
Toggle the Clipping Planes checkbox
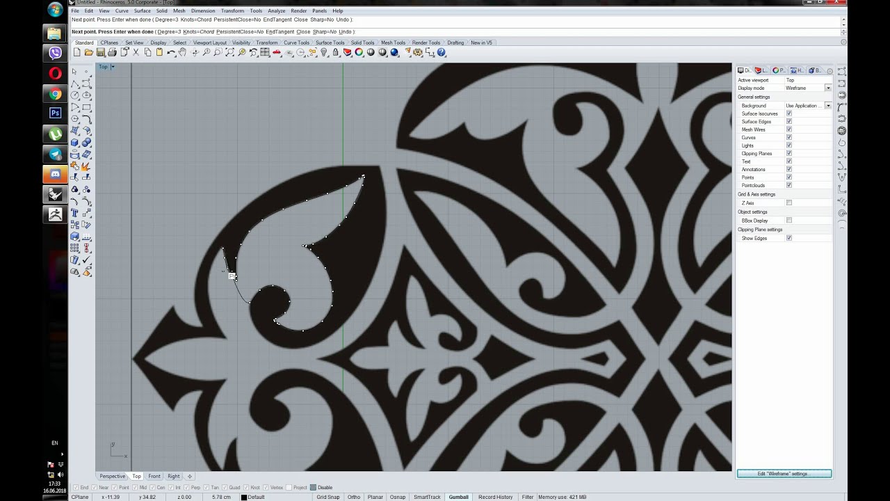tap(788, 154)
